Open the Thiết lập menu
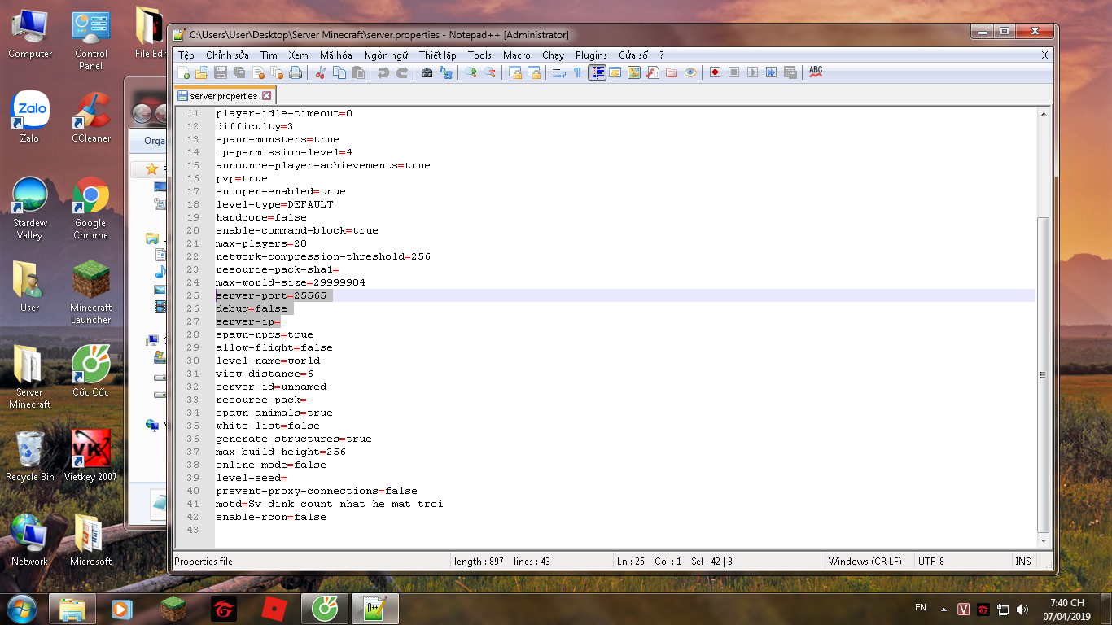Viewport: 1112px width, 625px height. [x=438, y=55]
